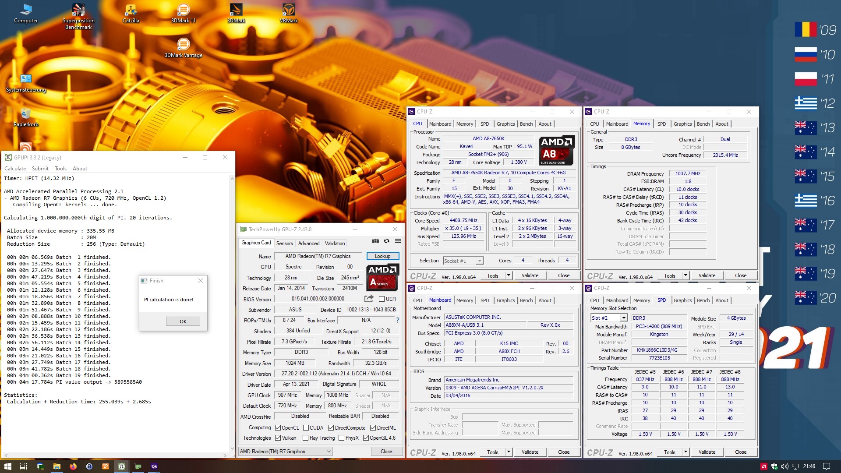Click the Lookup button in GPU-Z
The image size is (841, 473).
coord(382,256)
